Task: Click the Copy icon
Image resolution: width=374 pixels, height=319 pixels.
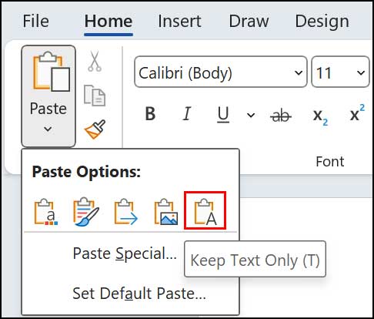Action: pyautogui.click(x=95, y=96)
